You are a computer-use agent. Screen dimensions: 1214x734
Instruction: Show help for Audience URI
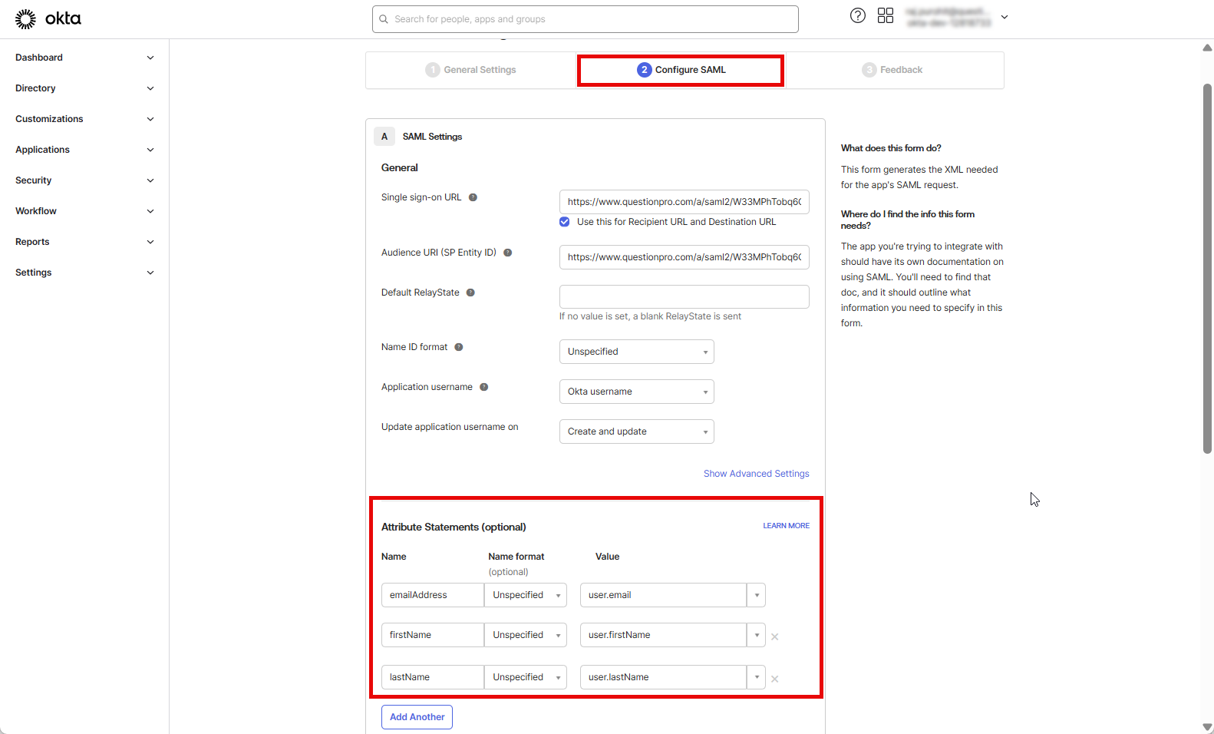click(x=507, y=253)
